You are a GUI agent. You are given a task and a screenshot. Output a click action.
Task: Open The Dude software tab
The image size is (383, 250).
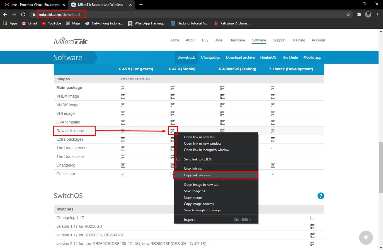(290, 58)
